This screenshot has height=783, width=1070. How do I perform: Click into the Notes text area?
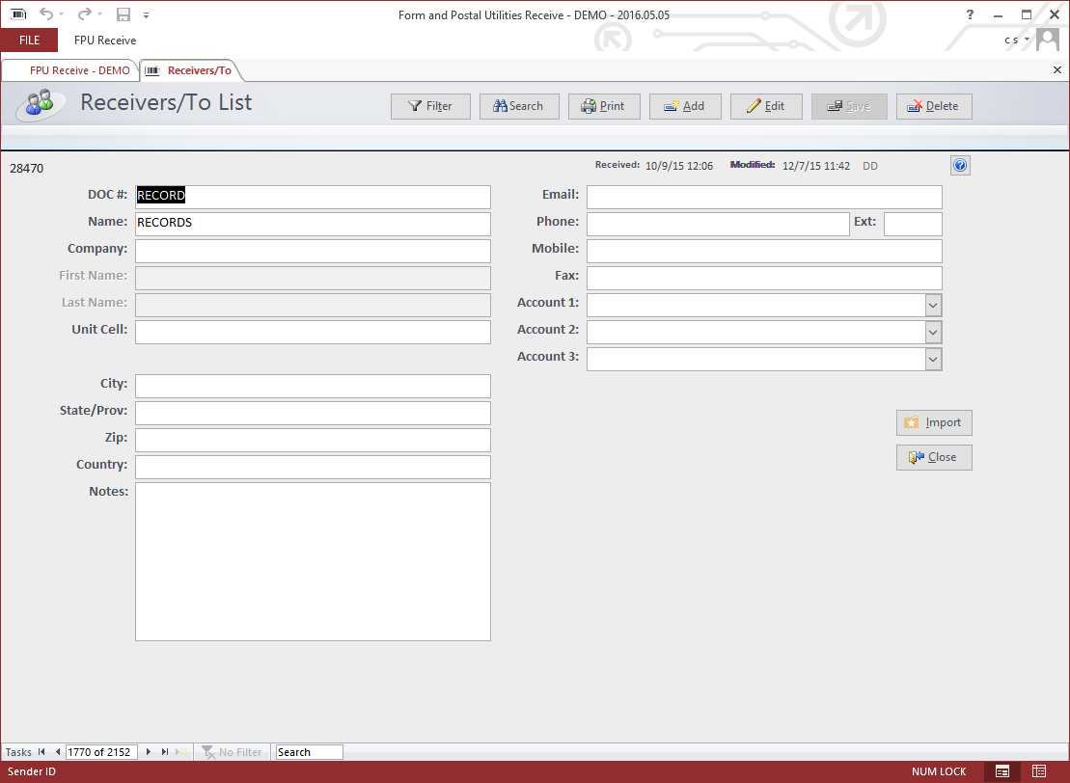(313, 561)
